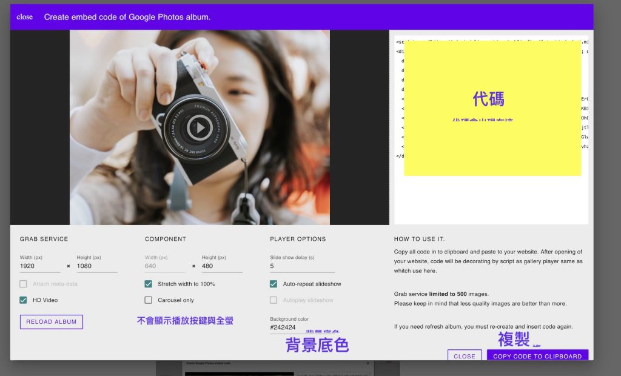
Task: Toggle Stretch width to 100% checkbox
Action: (149, 284)
